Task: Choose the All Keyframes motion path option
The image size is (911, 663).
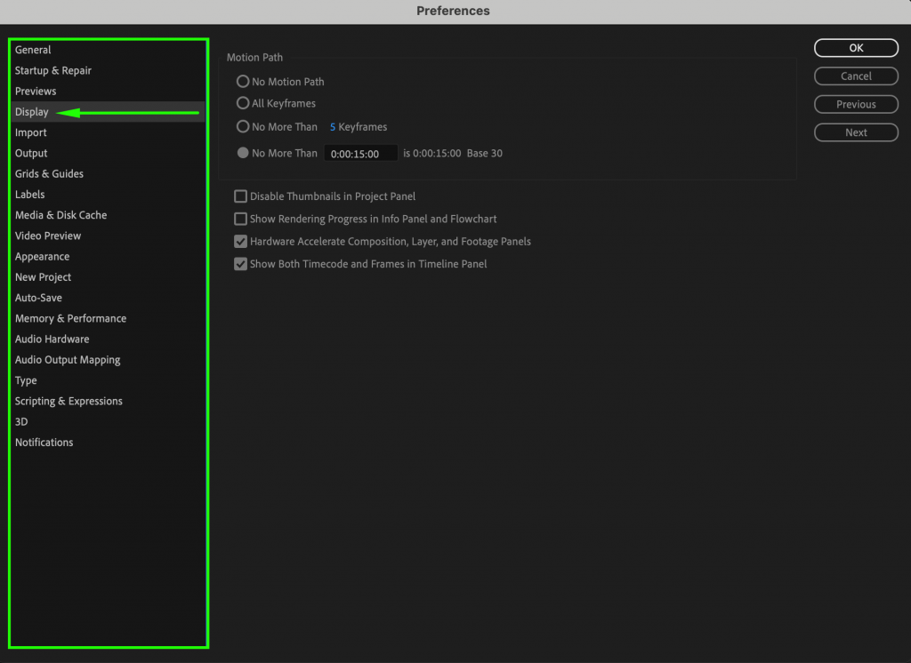Action: [242, 103]
